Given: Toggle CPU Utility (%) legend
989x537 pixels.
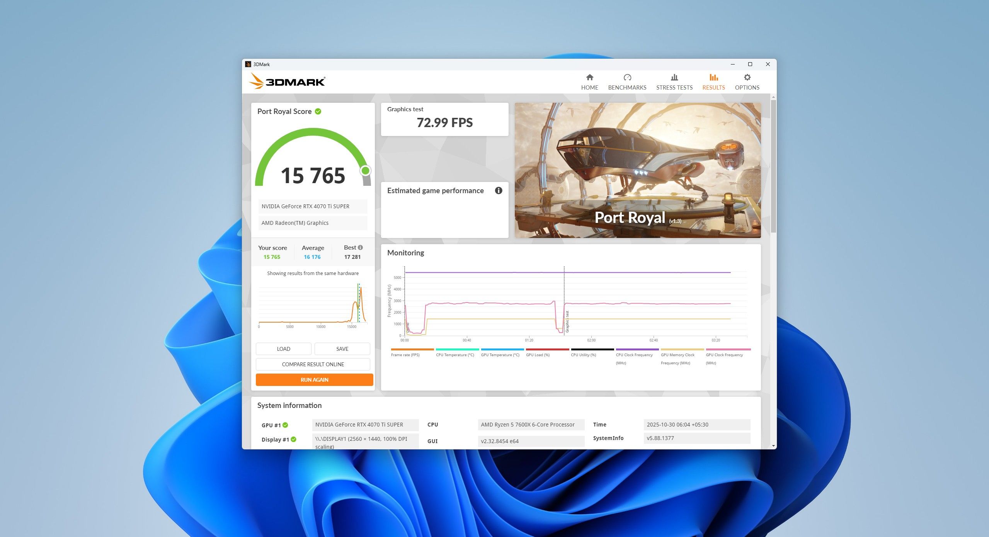Looking at the screenshot, I should [x=592, y=353].
